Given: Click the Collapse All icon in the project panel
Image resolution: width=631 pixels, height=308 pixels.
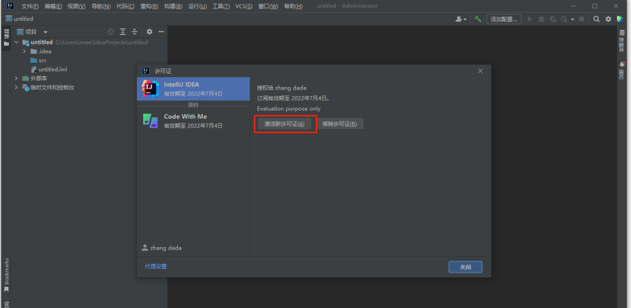Looking at the screenshot, I should 134,32.
